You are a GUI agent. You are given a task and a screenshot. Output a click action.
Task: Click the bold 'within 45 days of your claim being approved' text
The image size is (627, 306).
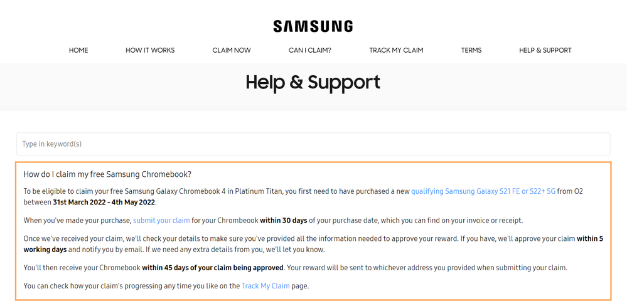click(x=213, y=268)
